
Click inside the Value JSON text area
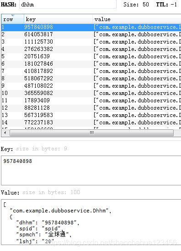click(91, 222)
